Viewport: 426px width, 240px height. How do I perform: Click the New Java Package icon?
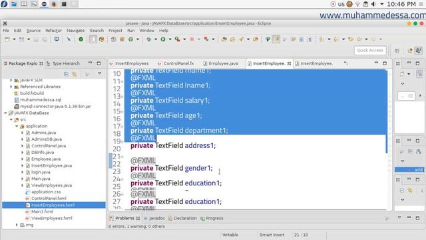122,39
